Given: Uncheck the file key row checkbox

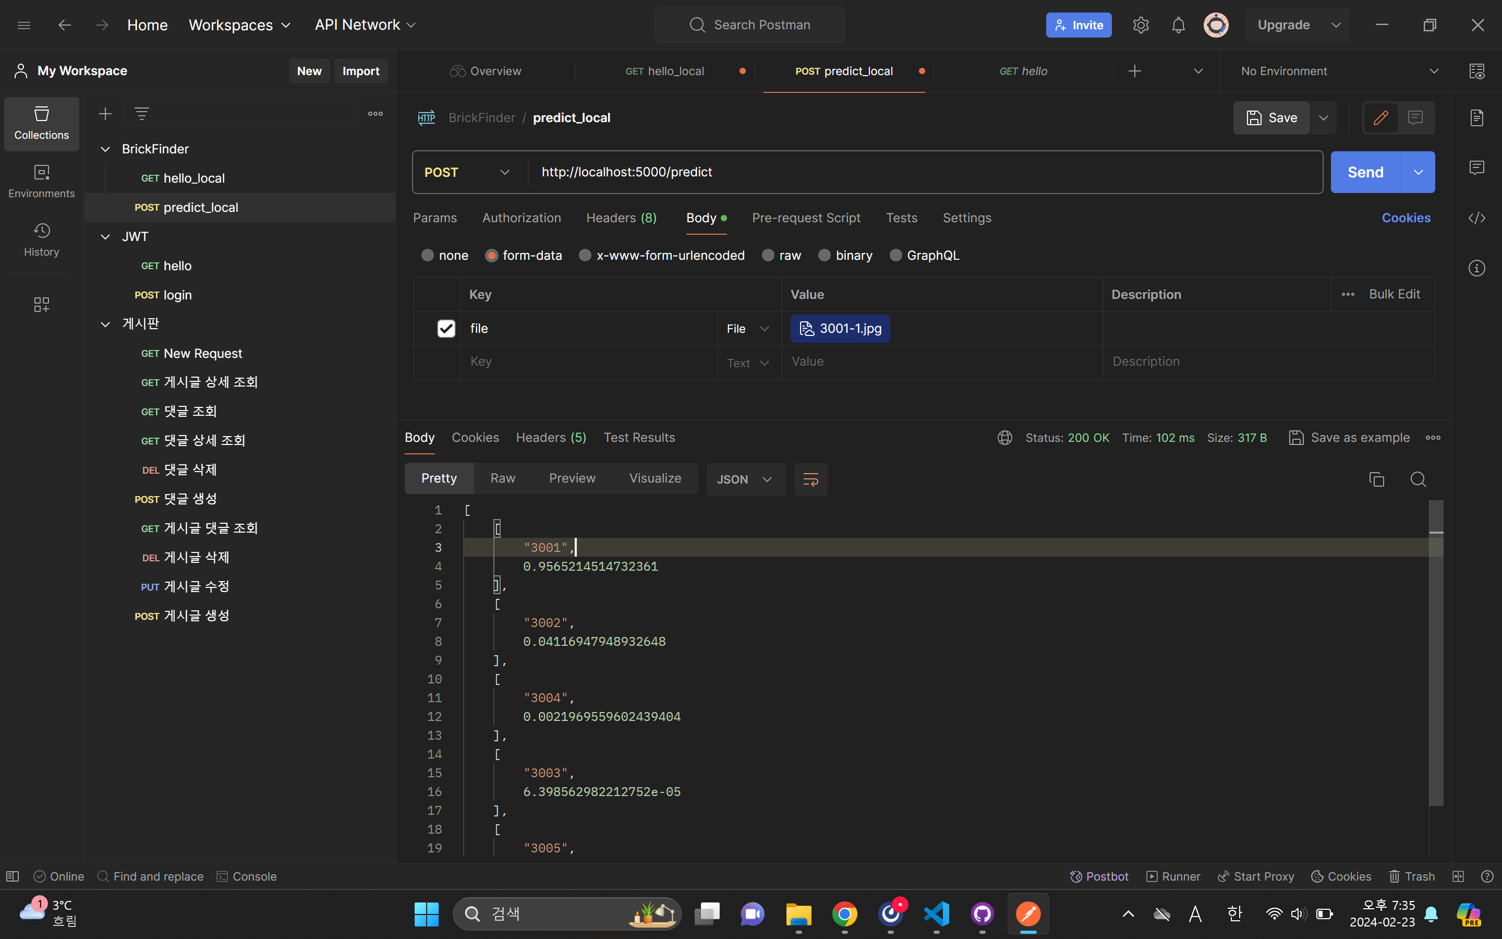Looking at the screenshot, I should 446,329.
